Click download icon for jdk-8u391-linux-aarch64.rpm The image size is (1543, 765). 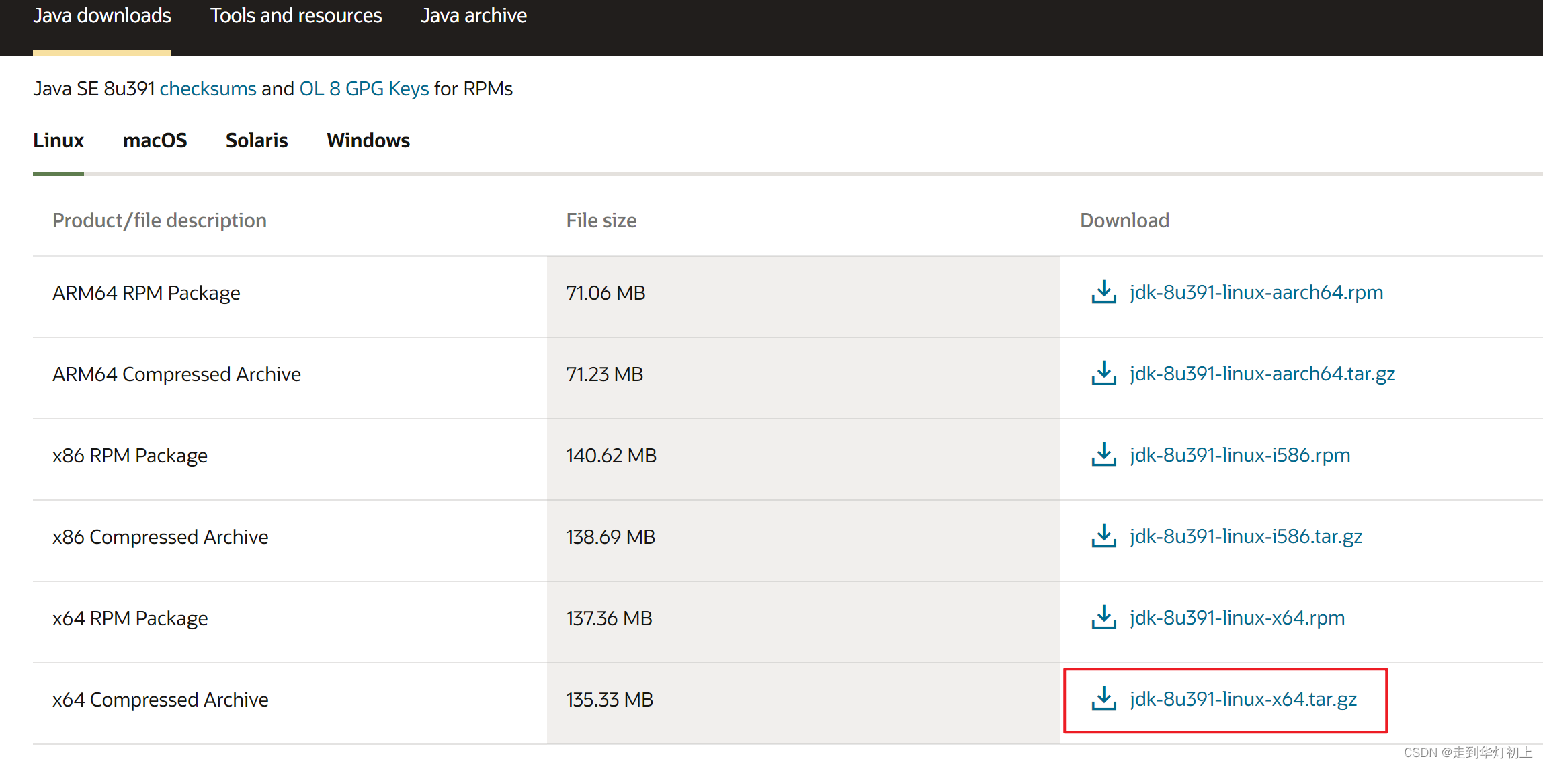[1103, 292]
